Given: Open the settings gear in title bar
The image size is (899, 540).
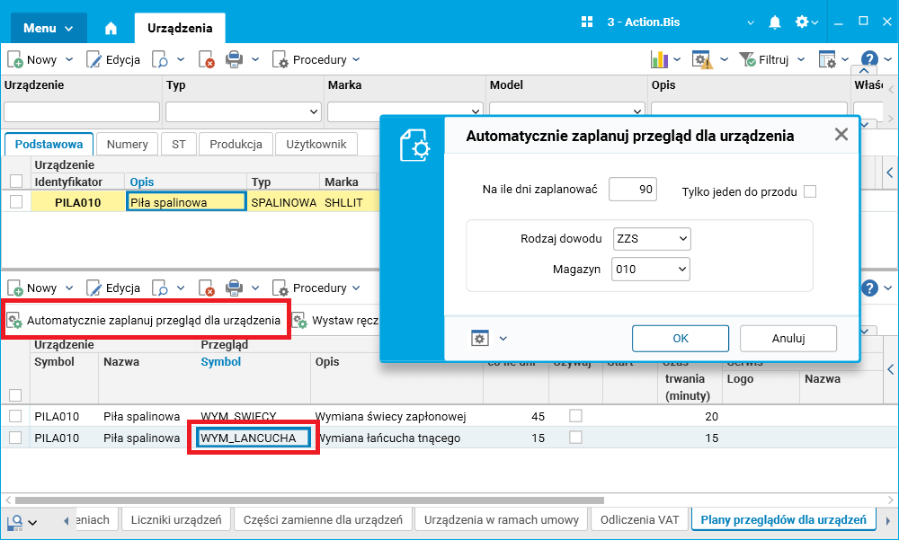Looking at the screenshot, I should (x=802, y=22).
